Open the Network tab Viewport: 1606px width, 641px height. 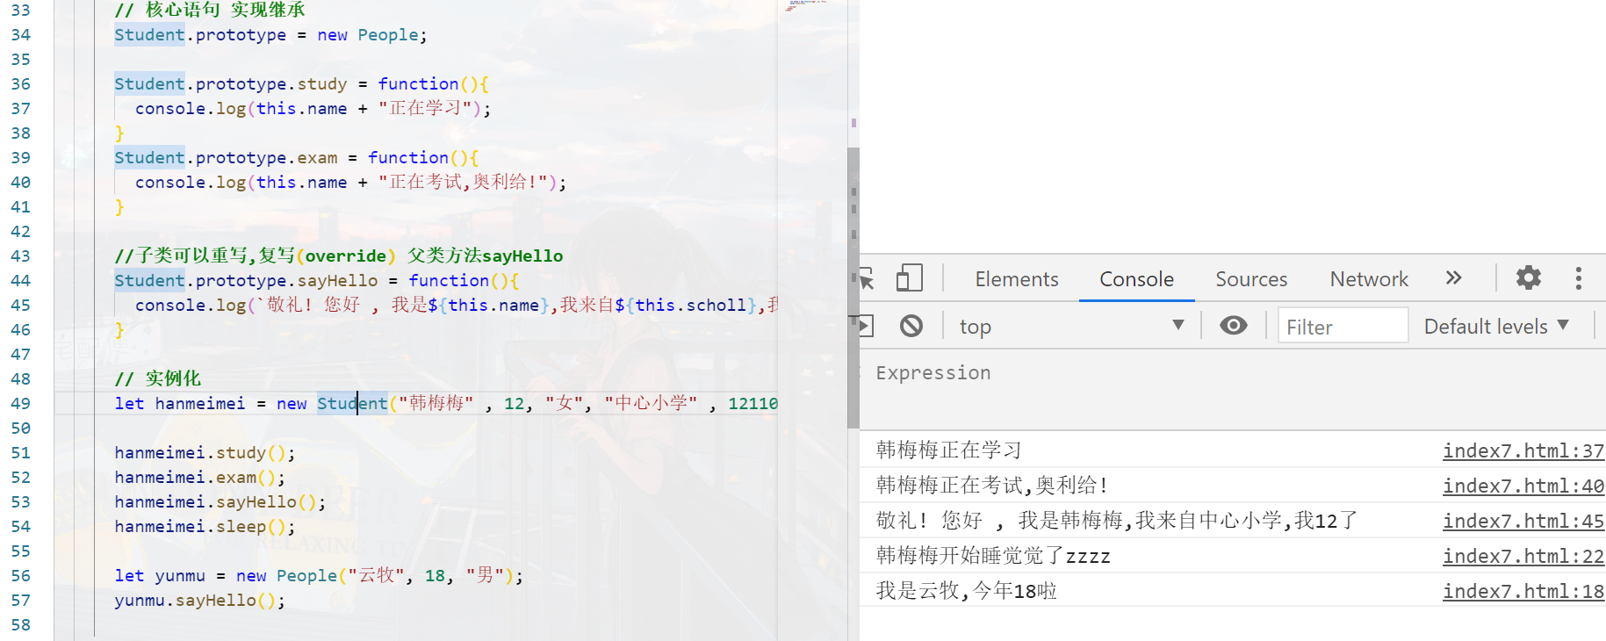[x=1368, y=279]
